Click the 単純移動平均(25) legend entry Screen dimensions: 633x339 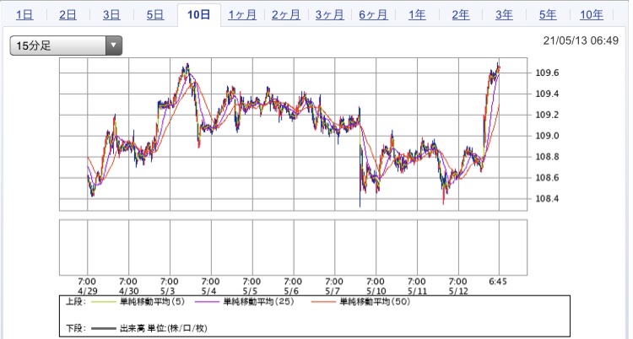[x=259, y=301]
